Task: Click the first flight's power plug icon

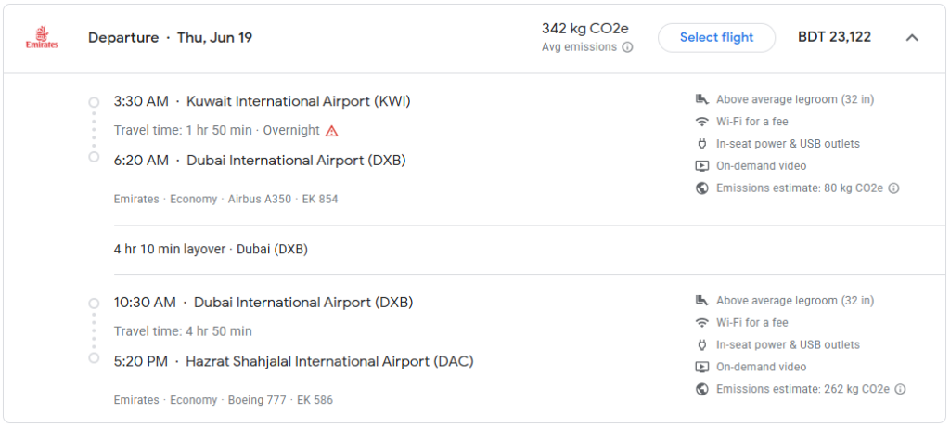Action: click(701, 144)
